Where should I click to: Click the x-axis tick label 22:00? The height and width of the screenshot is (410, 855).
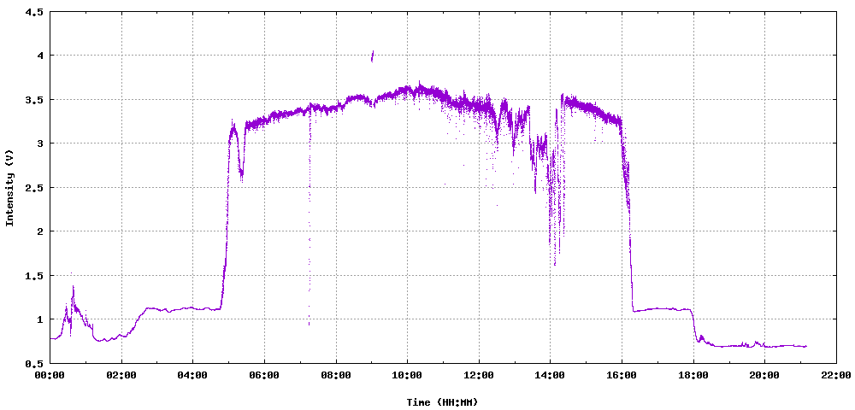click(836, 375)
